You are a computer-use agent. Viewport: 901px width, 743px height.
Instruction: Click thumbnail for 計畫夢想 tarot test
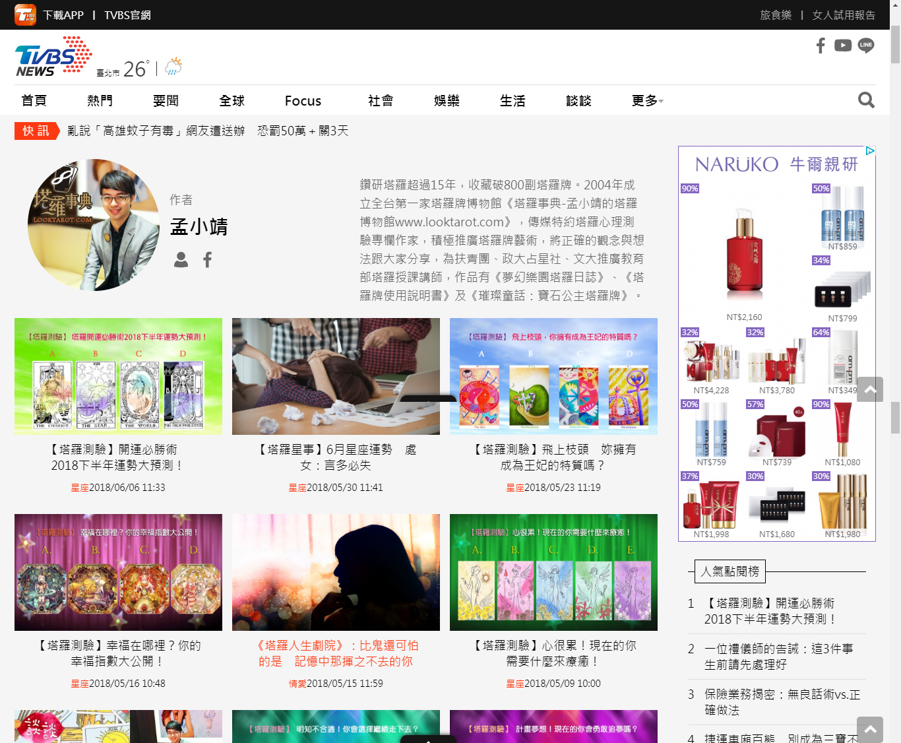[x=553, y=727]
